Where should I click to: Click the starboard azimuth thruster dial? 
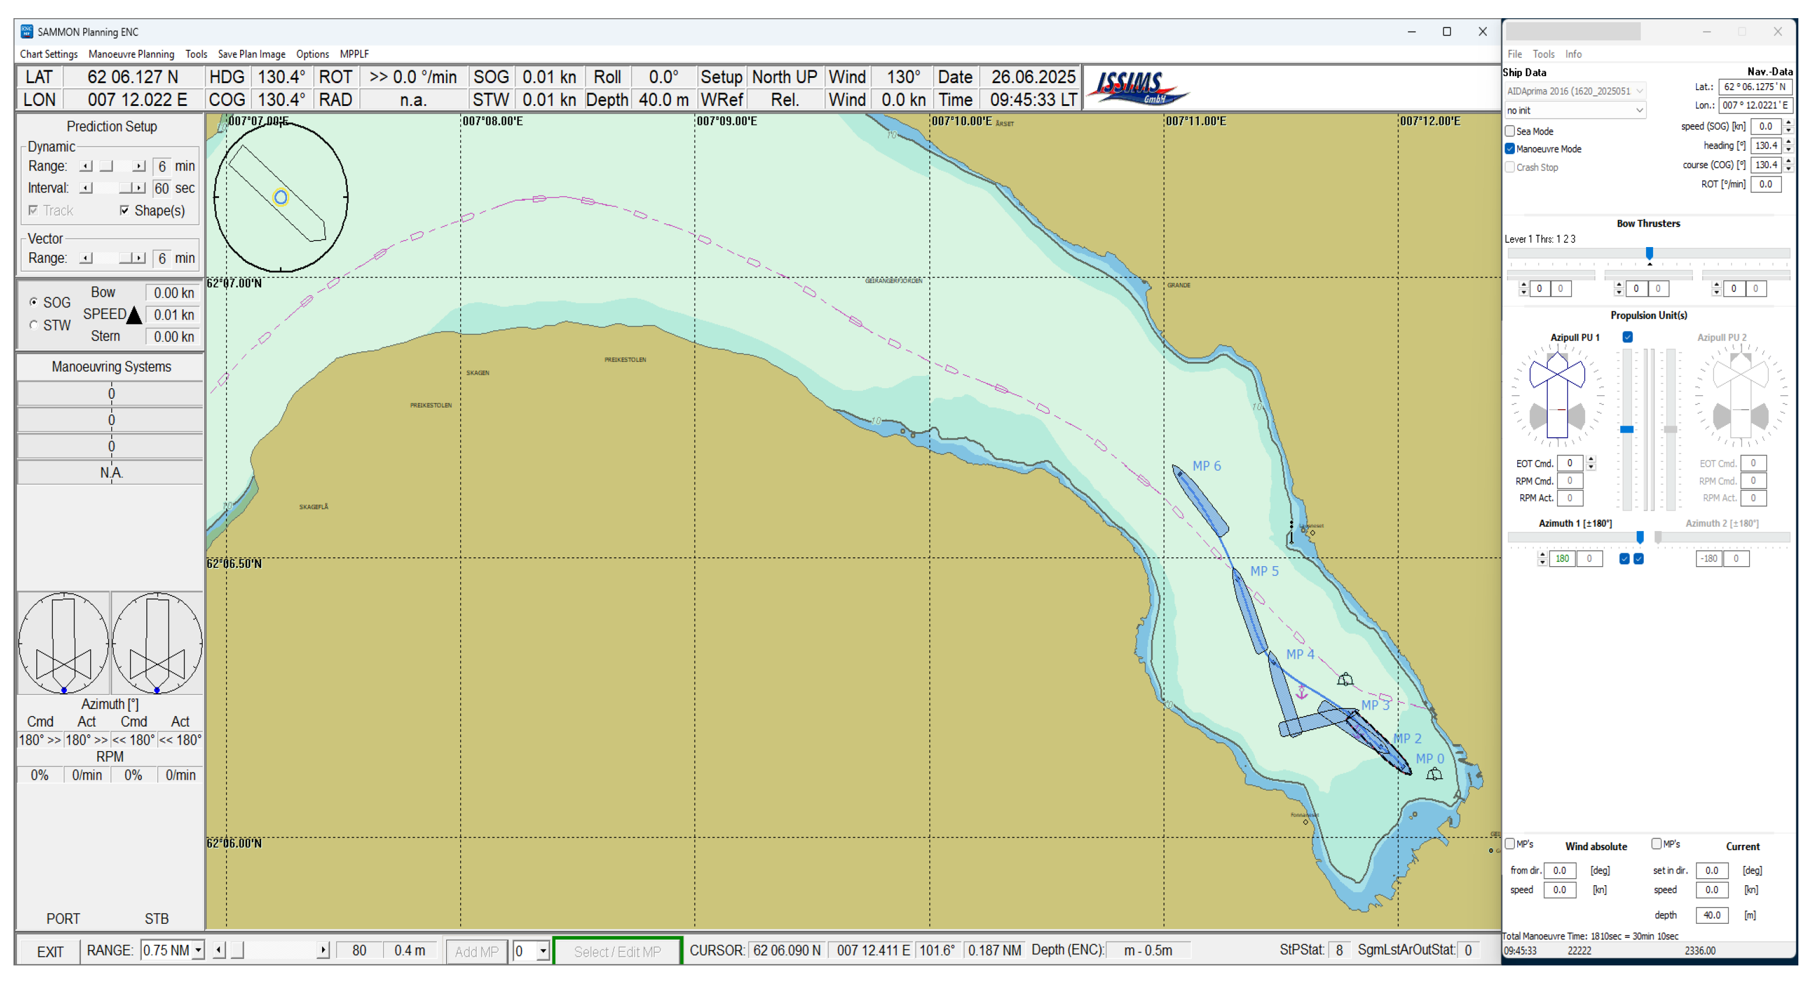(157, 643)
